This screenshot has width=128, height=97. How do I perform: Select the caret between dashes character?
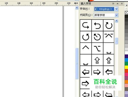point(109,37)
